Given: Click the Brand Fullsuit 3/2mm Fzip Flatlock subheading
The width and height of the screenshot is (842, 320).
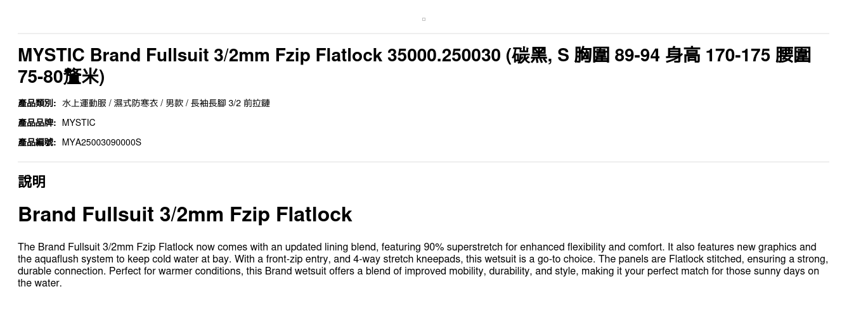Looking at the screenshot, I should tap(185, 214).
